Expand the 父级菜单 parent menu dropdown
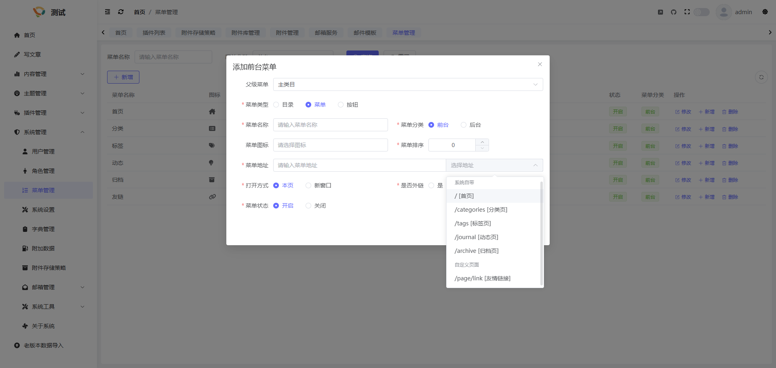The width and height of the screenshot is (776, 368). coord(408,85)
